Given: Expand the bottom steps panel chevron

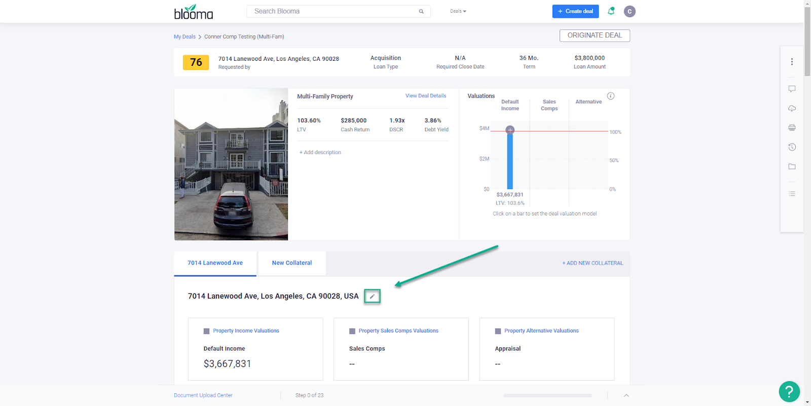Looking at the screenshot, I should (x=626, y=395).
